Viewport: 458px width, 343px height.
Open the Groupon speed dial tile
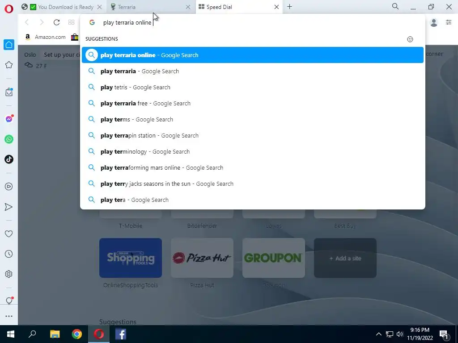coord(274,258)
